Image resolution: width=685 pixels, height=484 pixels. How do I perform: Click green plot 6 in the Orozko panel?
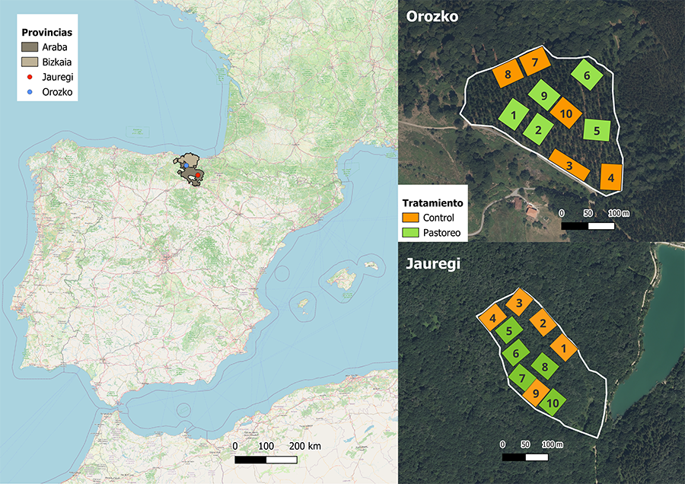[587, 75]
